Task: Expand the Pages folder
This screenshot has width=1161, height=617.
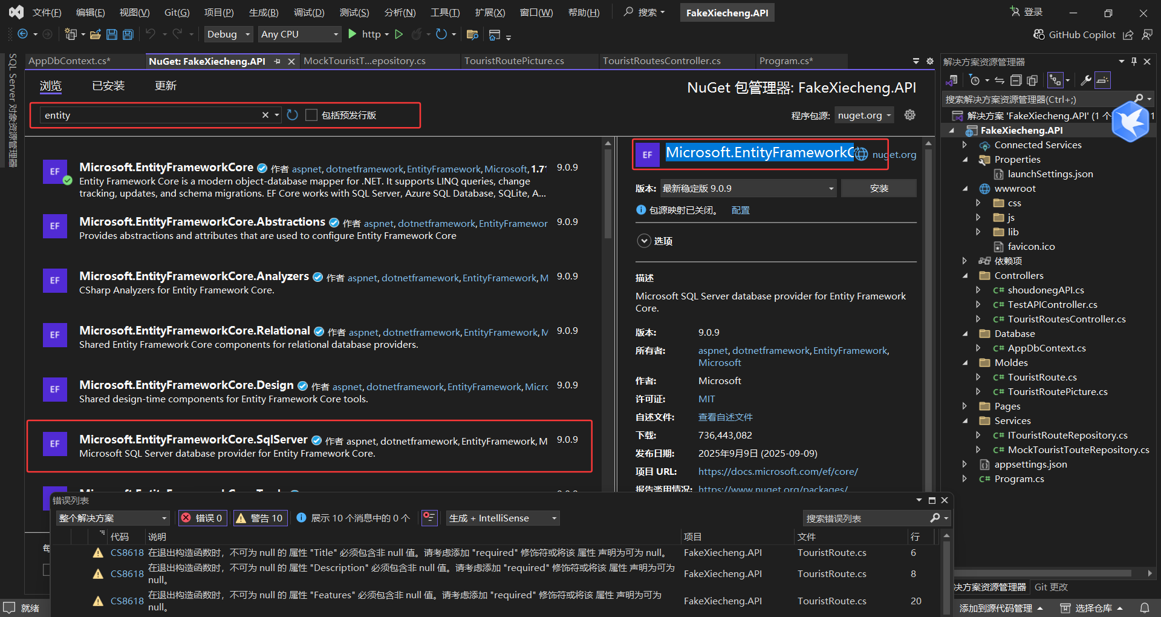Action: point(964,406)
